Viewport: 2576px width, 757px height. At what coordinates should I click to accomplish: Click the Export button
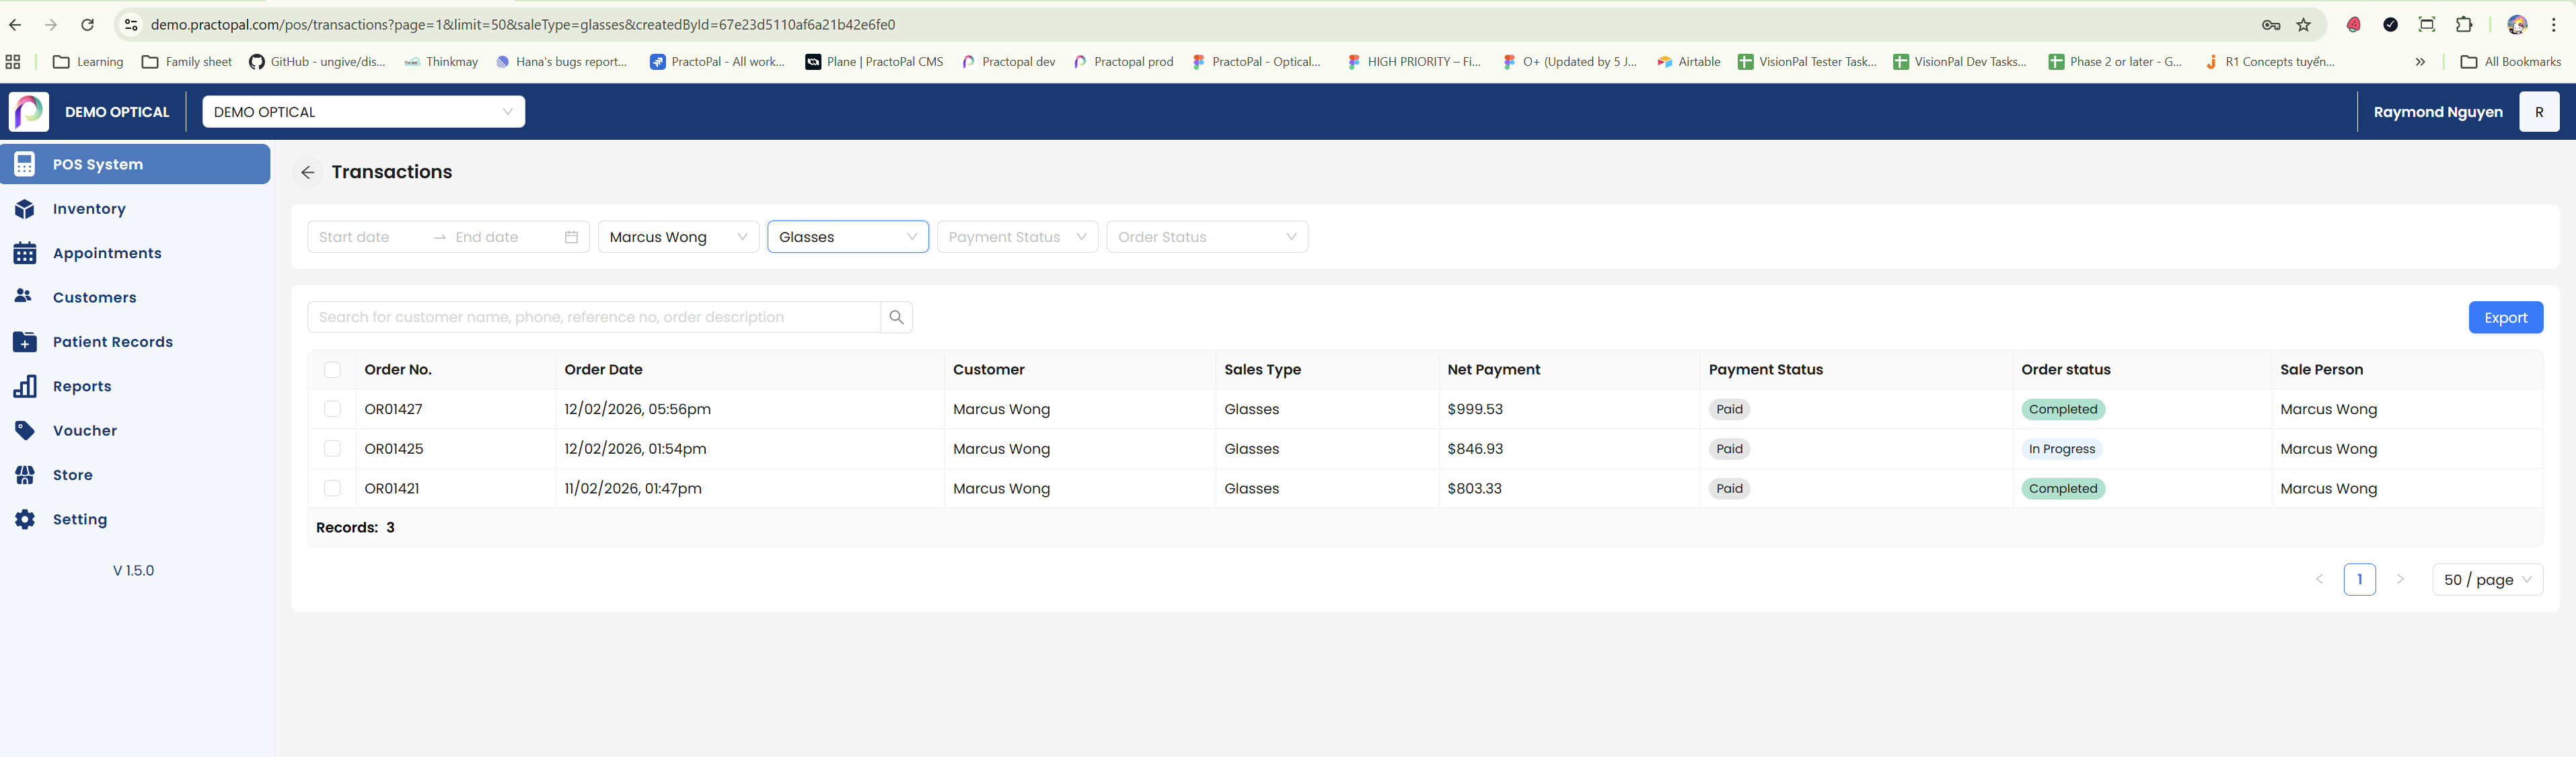pos(2505,317)
